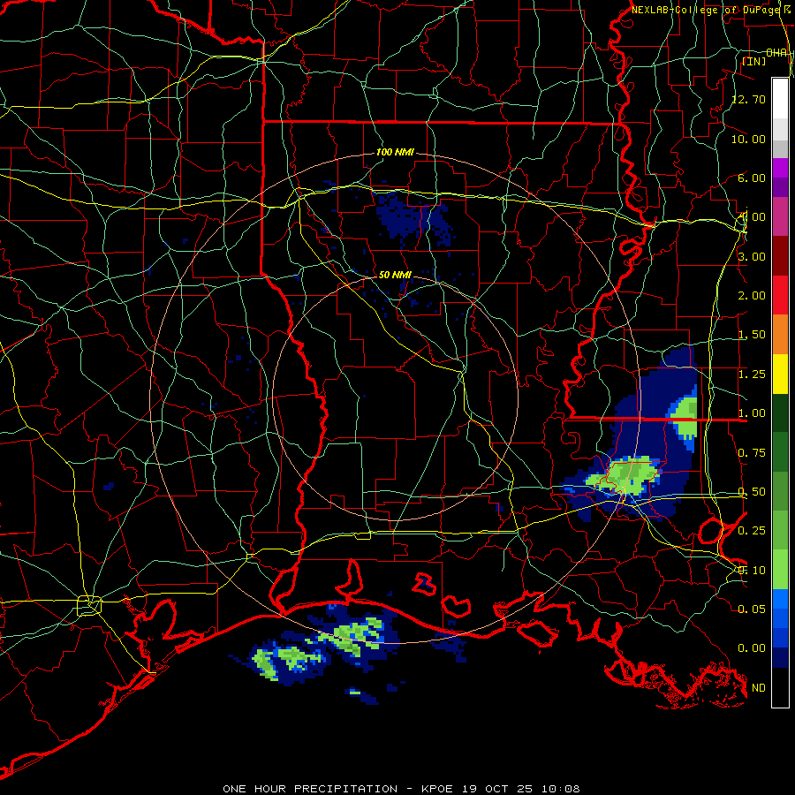
Task: Select the dark red legend swatch
Action: [x=780, y=256]
